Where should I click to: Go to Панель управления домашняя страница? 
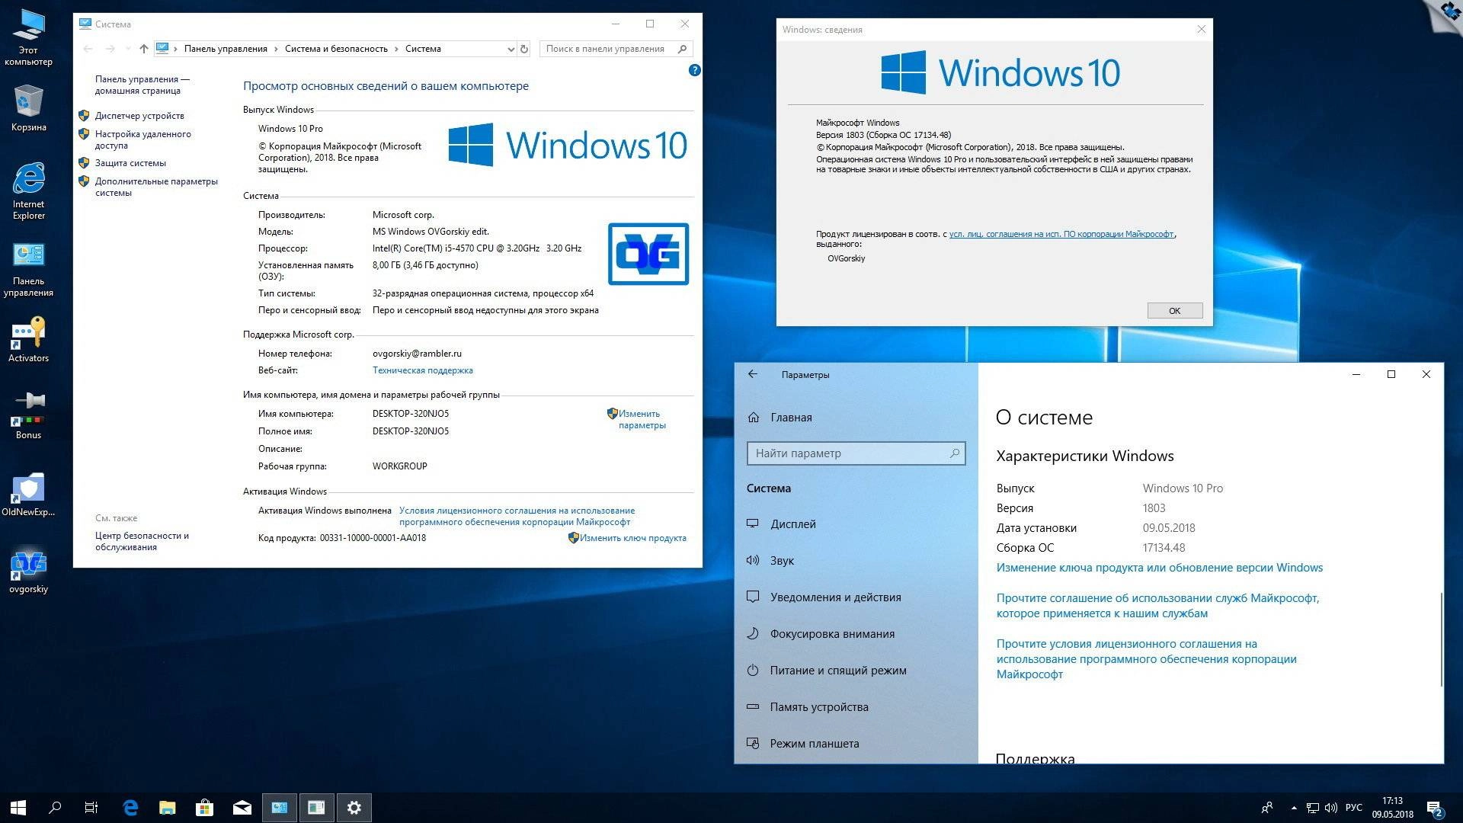(142, 85)
